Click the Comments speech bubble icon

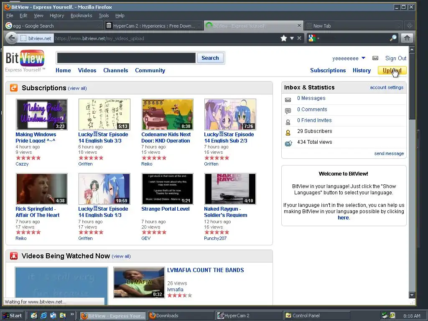tap(288, 111)
